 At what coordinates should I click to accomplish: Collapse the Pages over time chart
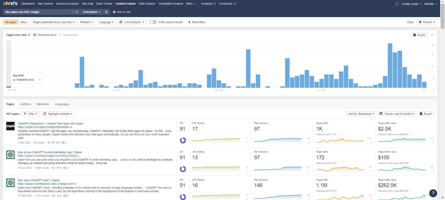[x=432, y=35]
